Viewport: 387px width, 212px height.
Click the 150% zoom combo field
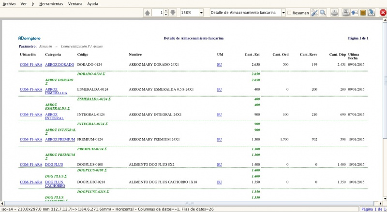point(190,13)
